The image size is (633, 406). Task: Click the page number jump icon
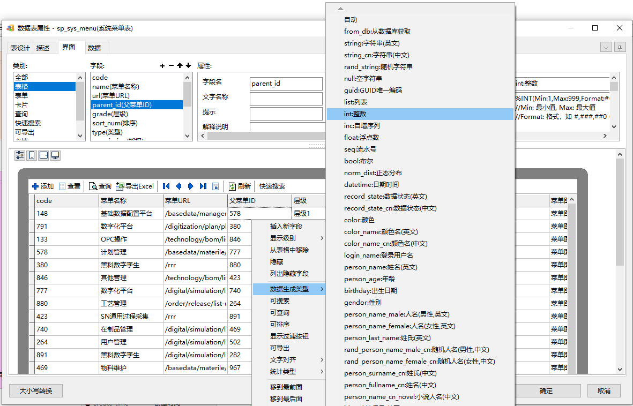pyautogui.click(x=215, y=186)
